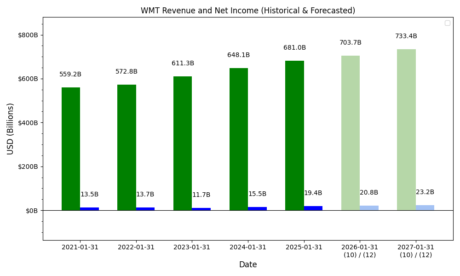
Task: Click the 2023-01-31 date tick label
Action: [191, 247]
